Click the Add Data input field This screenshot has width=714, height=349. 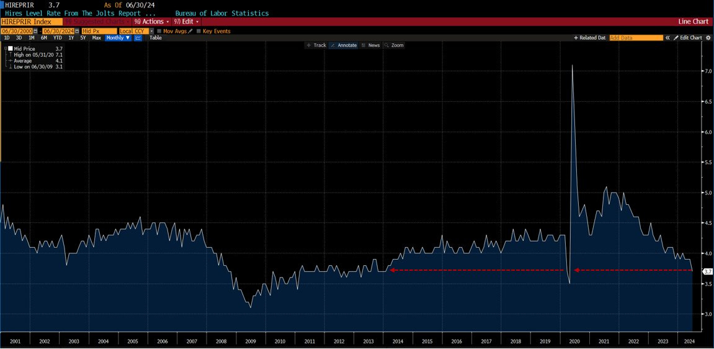click(636, 38)
